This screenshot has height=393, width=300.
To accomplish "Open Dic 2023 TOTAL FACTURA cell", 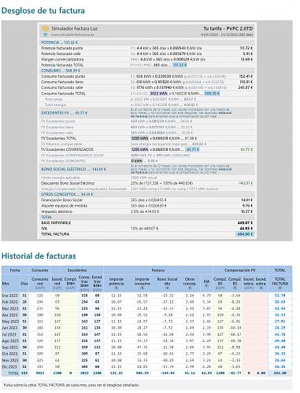I will pyautogui.click(x=280, y=367).
